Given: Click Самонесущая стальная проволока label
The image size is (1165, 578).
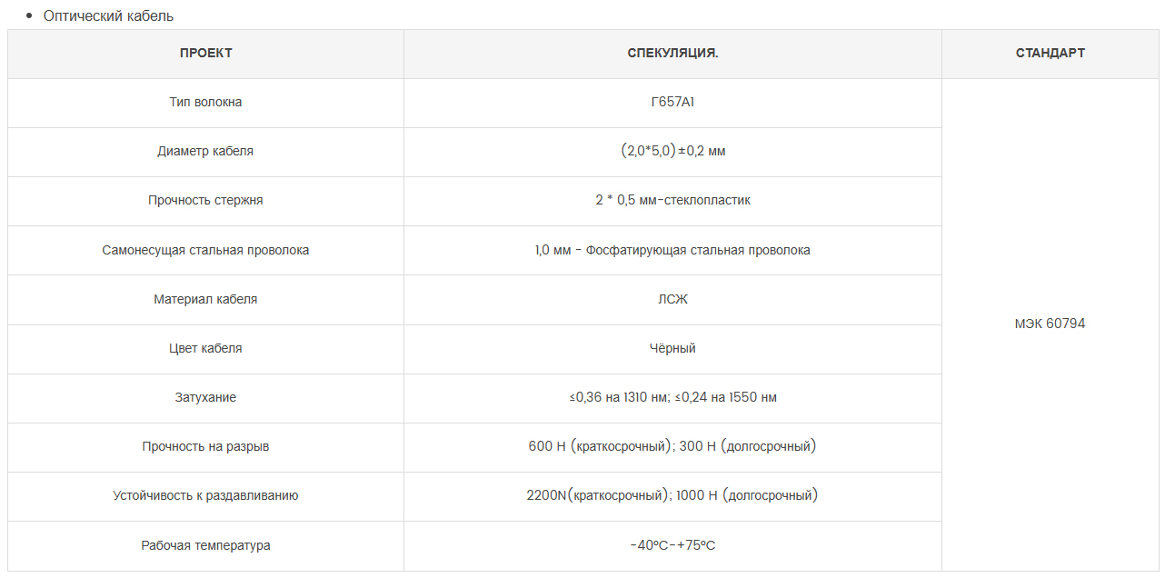Looking at the screenshot, I should click(205, 250).
